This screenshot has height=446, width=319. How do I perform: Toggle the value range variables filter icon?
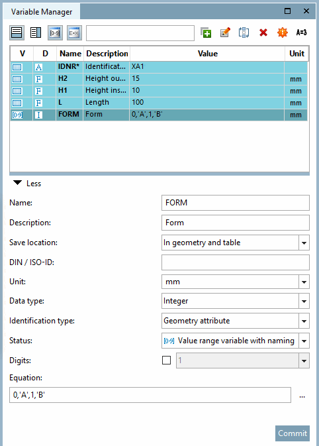[55, 32]
